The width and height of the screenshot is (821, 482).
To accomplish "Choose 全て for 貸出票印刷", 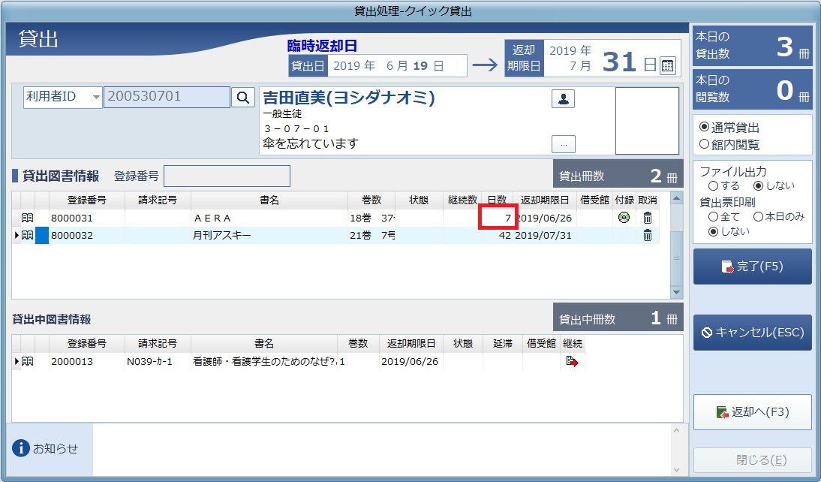I will point(713,216).
